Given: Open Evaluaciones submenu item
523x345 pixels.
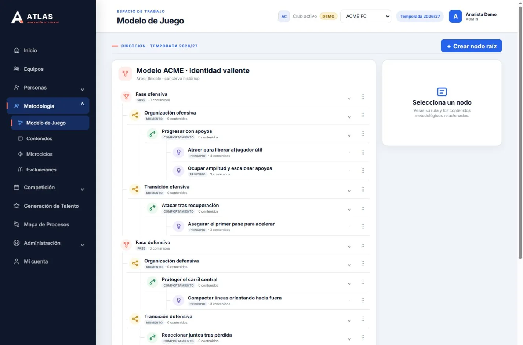Looking at the screenshot, I should click(50, 170).
